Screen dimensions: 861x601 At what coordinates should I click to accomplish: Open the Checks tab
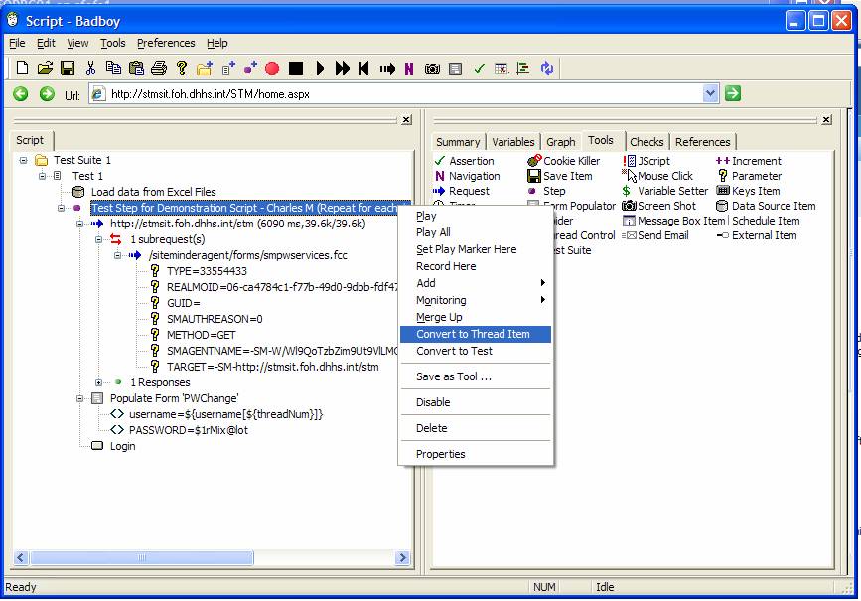[646, 142]
